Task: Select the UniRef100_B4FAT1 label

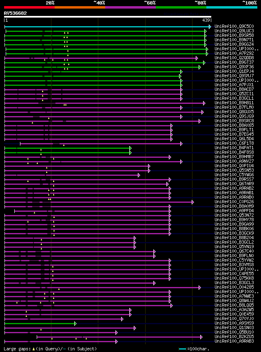Action: coord(234,148)
